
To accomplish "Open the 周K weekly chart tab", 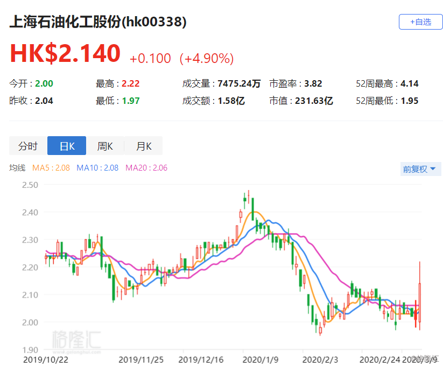I will click(x=105, y=146).
